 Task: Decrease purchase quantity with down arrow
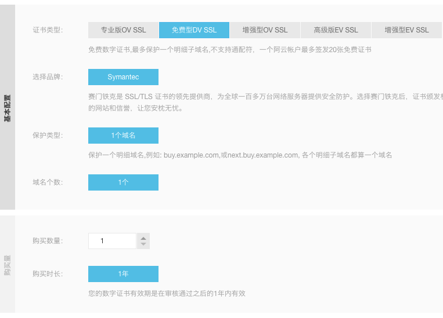tap(143, 245)
